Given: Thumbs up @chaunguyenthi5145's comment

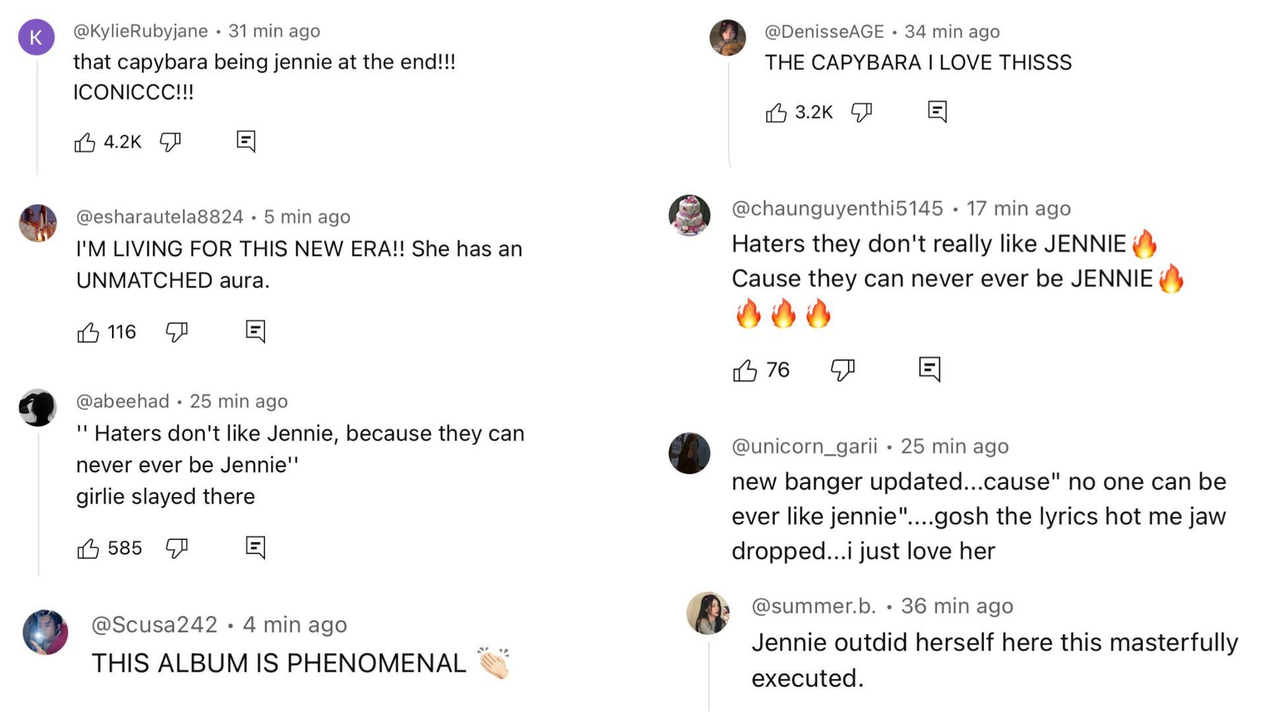Looking at the screenshot, I should (x=745, y=371).
